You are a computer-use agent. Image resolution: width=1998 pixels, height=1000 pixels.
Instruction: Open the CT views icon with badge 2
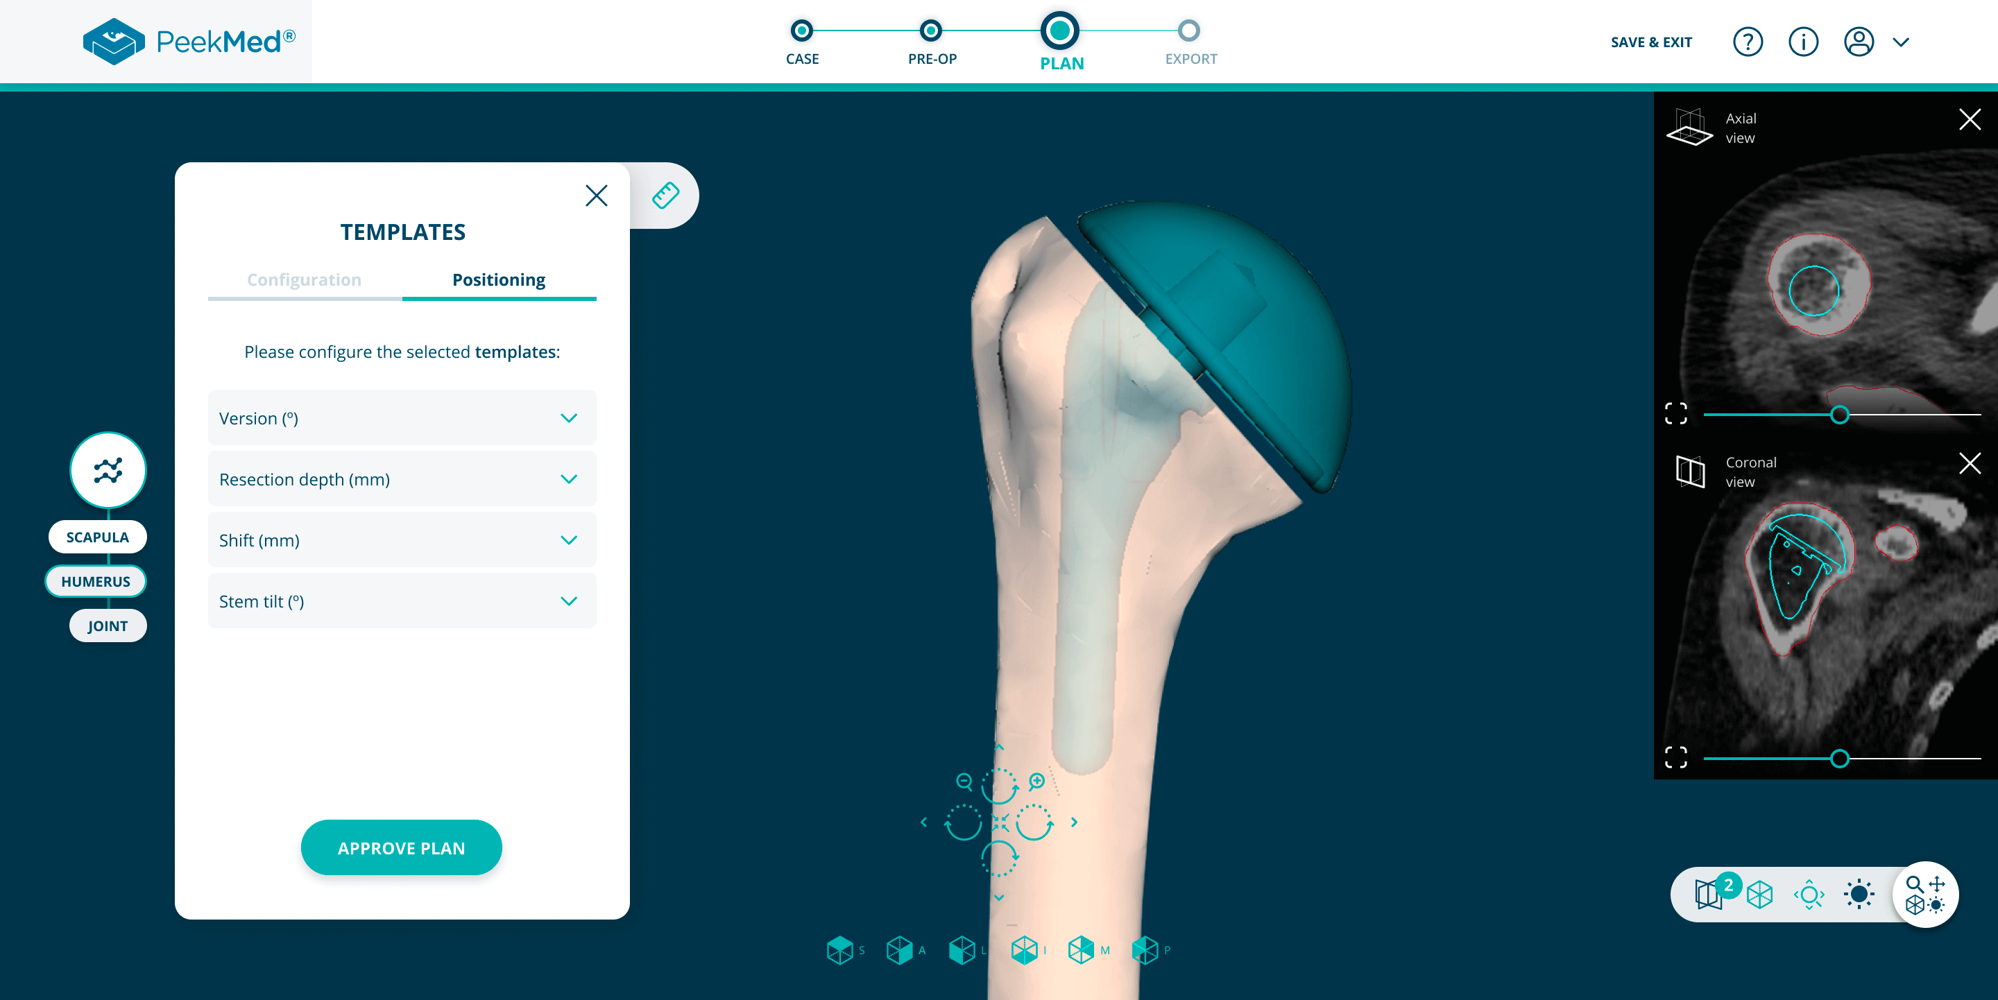(x=1709, y=894)
